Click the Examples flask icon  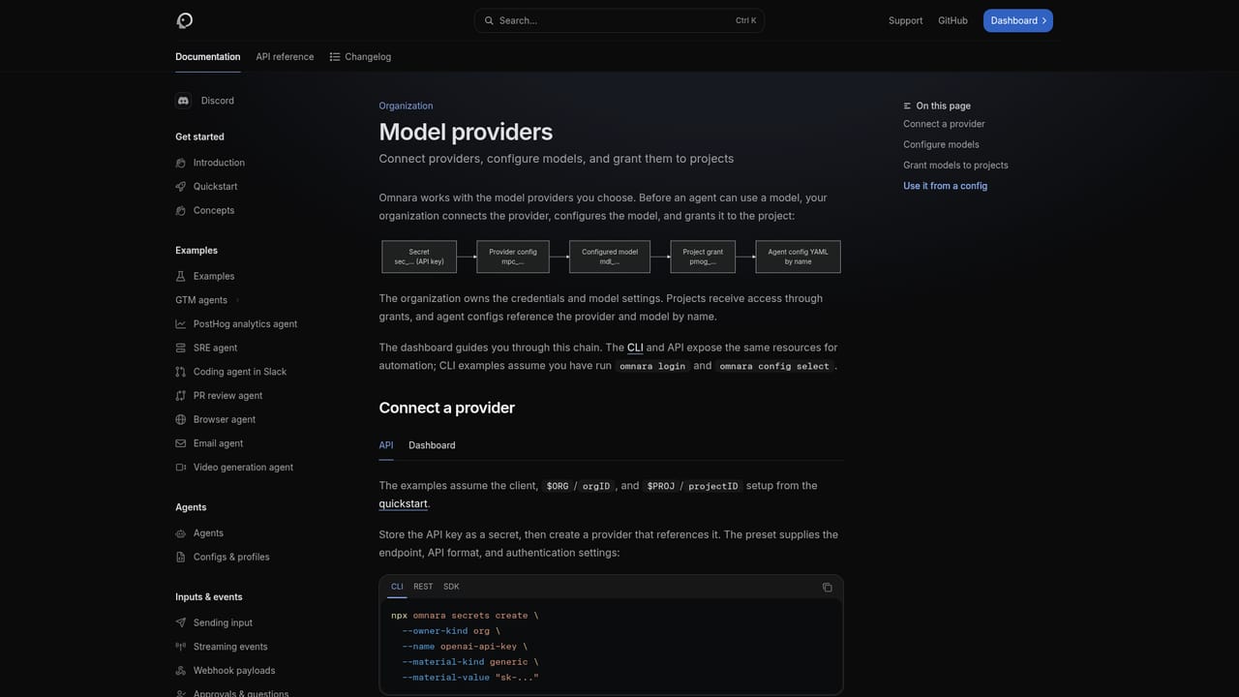(x=181, y=276)
